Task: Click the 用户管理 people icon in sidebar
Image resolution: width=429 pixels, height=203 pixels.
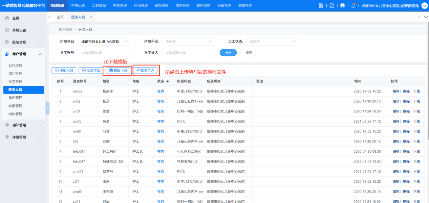Action: 7,54
